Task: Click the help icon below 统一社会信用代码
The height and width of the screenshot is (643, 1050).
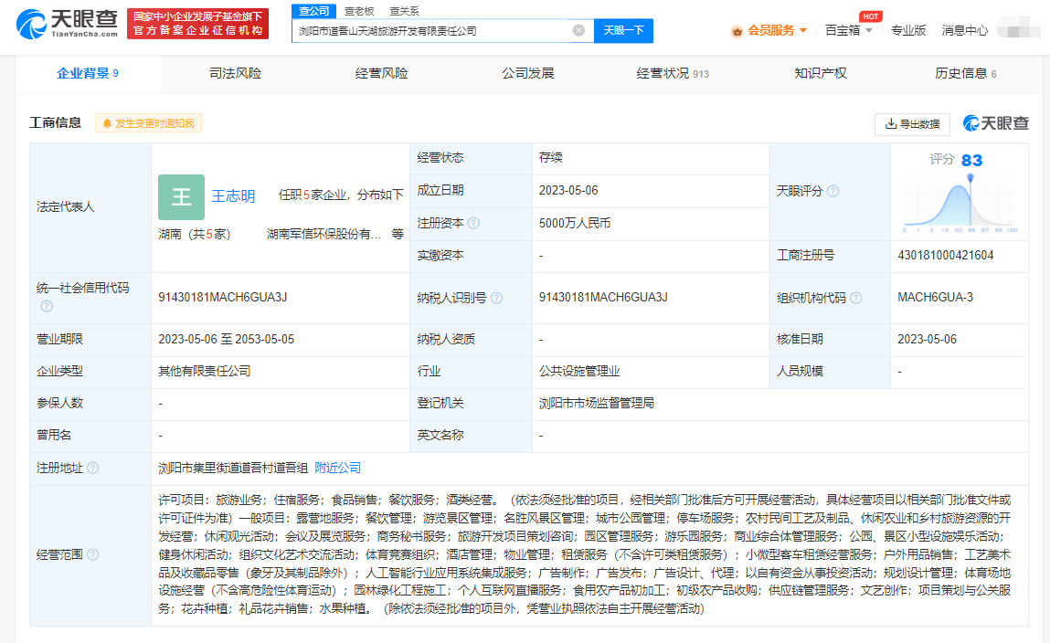Action: point(47,306)
